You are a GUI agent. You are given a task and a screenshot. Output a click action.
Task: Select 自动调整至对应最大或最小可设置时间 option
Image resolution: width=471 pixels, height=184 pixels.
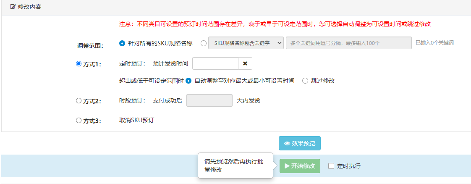(188, 81)
